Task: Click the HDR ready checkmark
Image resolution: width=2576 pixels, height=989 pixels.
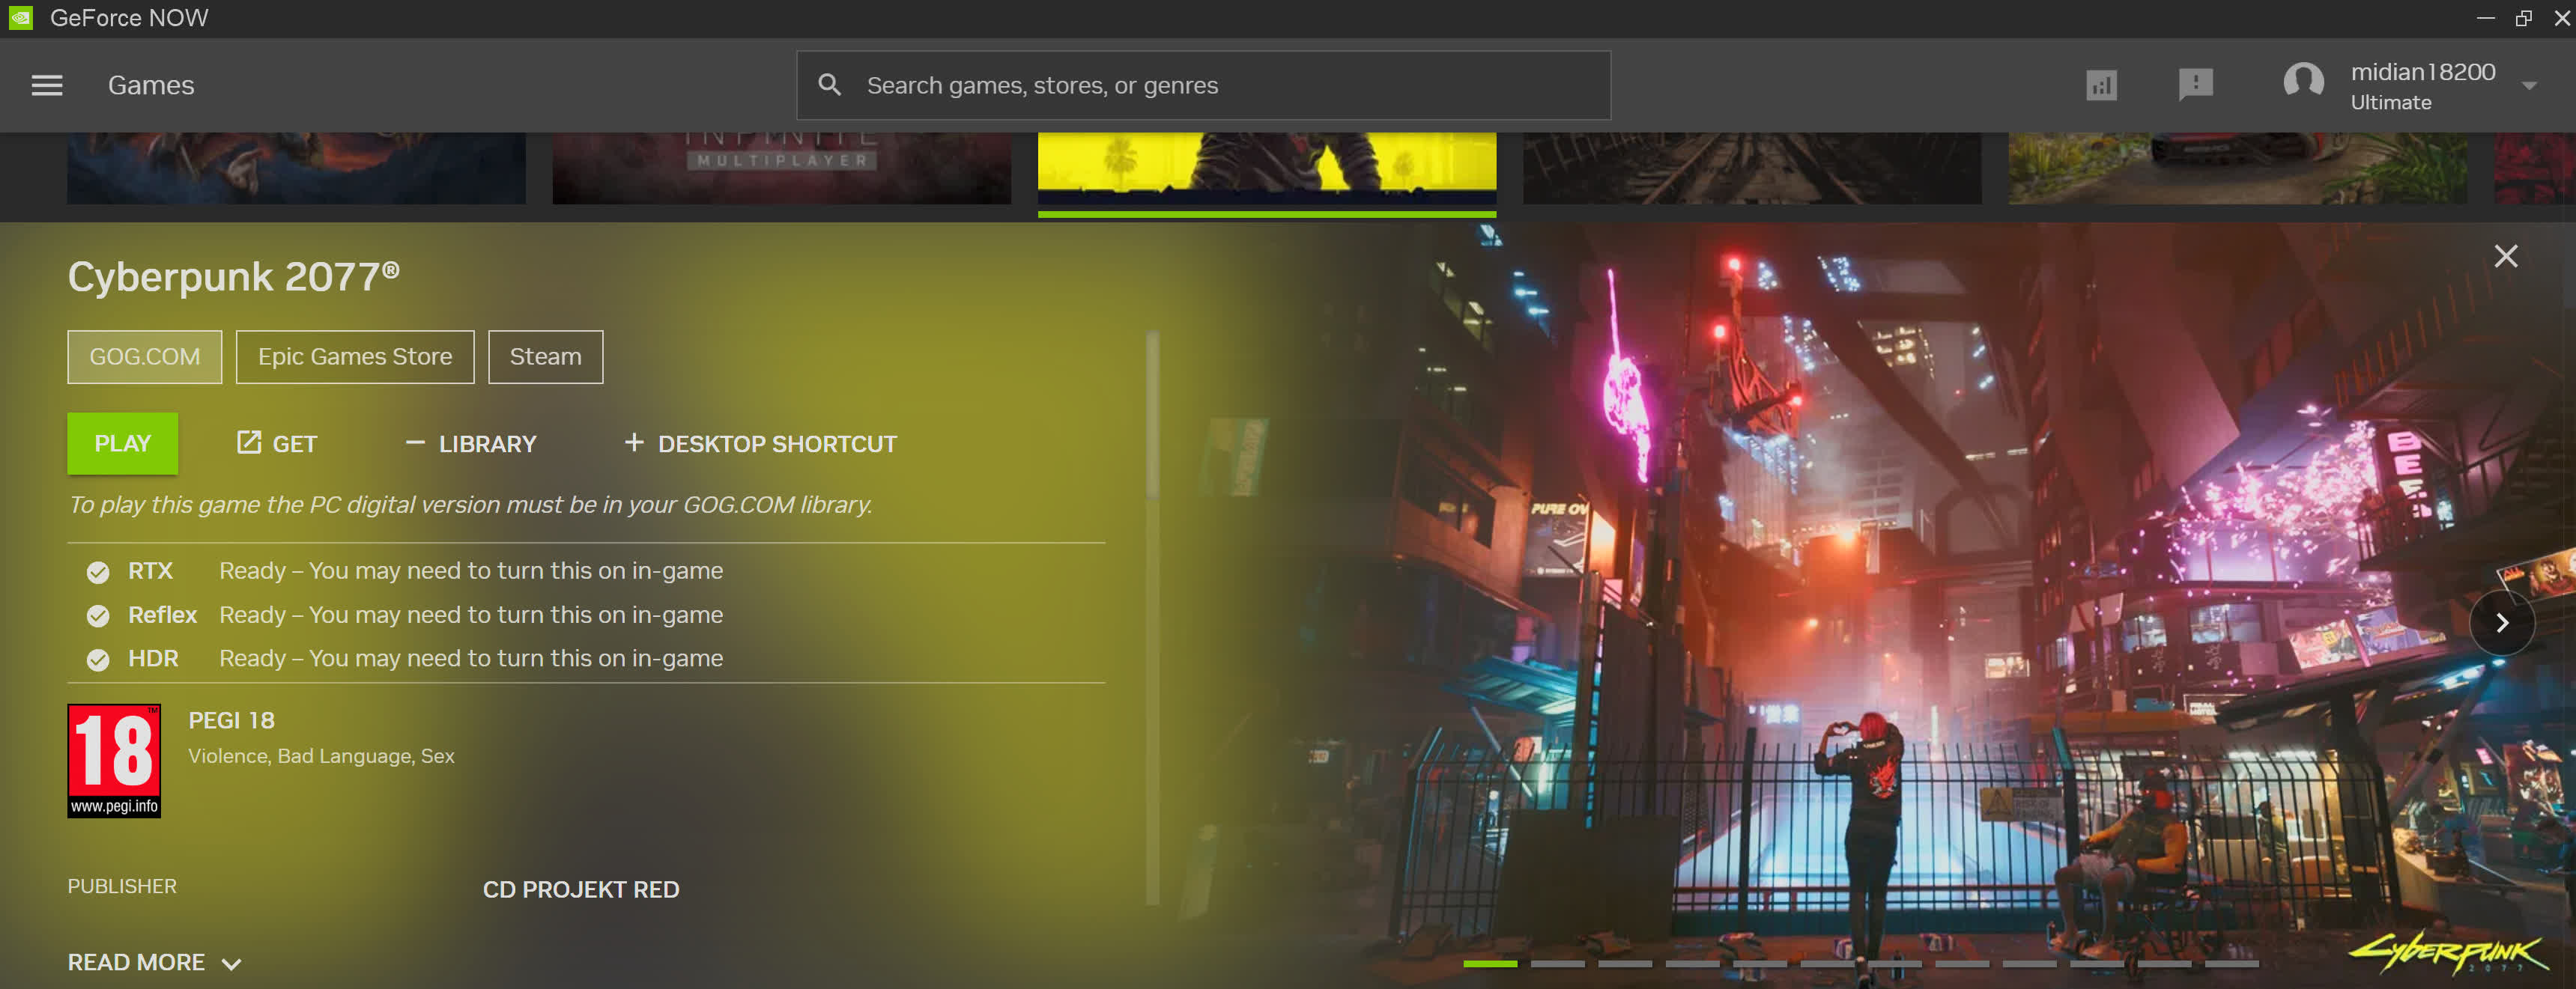Action: (98, 660)
